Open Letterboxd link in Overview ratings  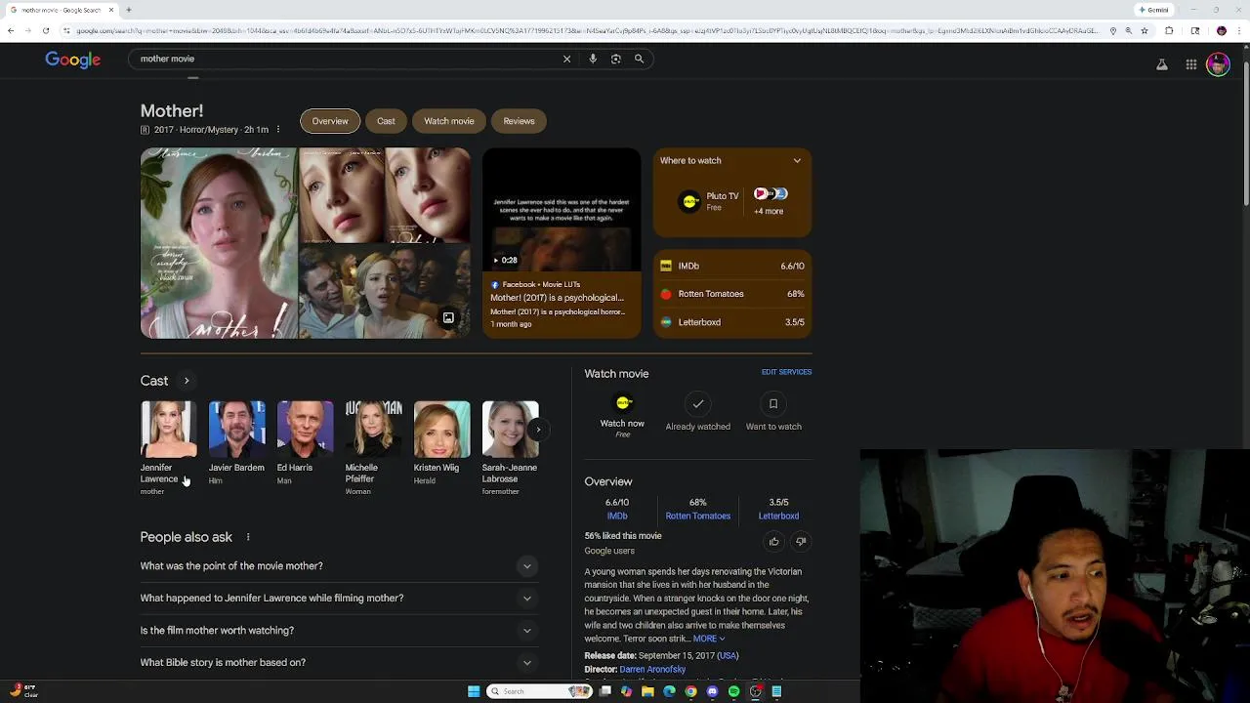778,517
